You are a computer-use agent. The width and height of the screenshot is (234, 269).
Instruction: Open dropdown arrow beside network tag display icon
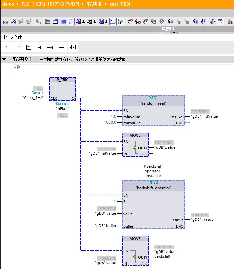tap(106, 21)
